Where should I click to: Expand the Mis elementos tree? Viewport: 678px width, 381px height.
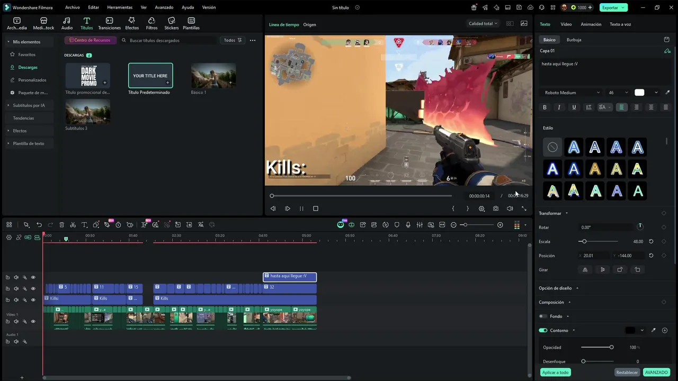[x=8, y=42]
